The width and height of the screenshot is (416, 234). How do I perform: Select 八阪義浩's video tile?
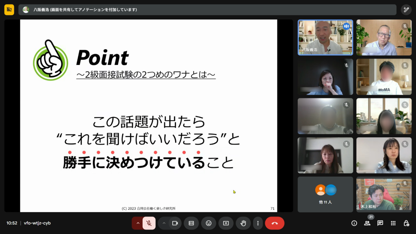click(x=325, y=37)
